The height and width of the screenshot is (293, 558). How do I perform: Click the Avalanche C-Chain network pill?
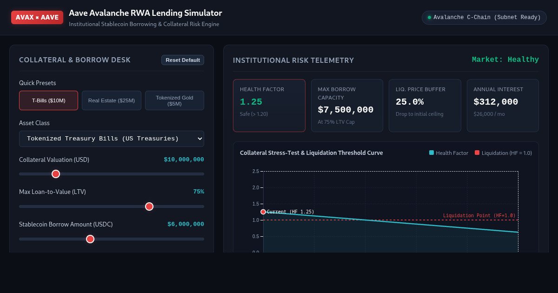point(484,18)
